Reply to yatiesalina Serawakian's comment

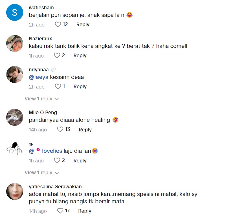click(85, 211)
